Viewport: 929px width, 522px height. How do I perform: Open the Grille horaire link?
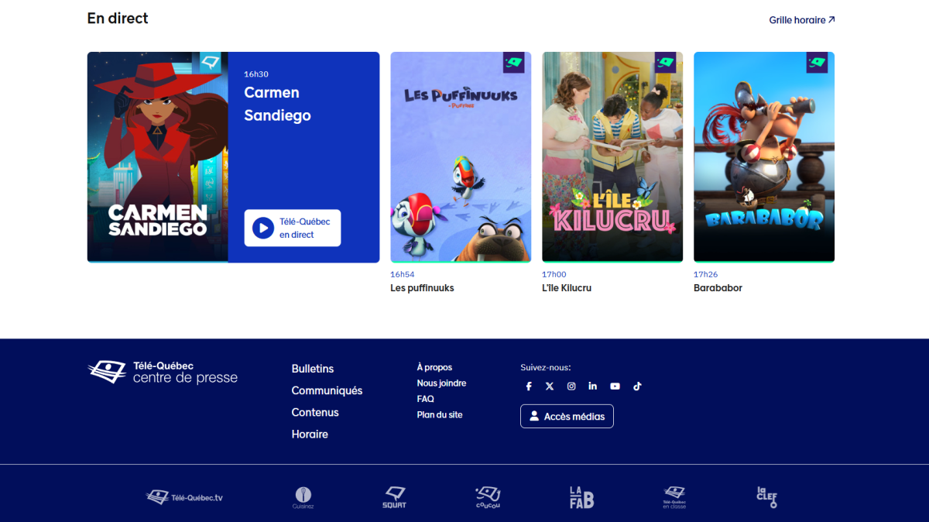pos(801,20)
